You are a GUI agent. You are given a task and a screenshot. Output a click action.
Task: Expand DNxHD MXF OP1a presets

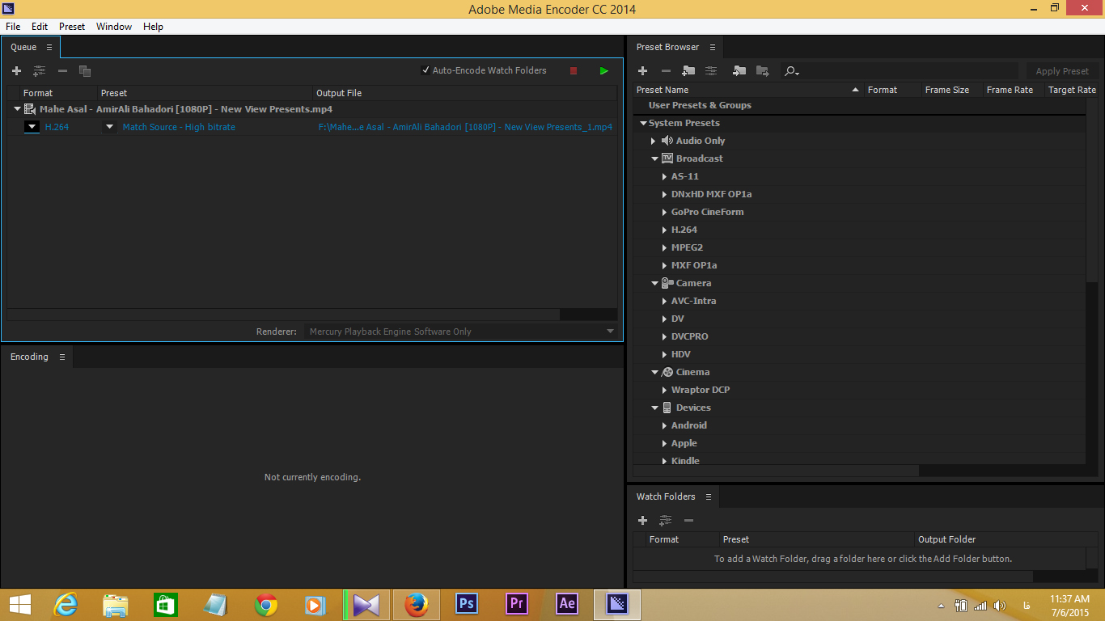pyautogui.click(x=665, y=194)
